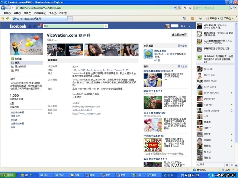Click the orange RSS Feeds icon
This screenshot has width=238, height=178.
pos(192,19)
